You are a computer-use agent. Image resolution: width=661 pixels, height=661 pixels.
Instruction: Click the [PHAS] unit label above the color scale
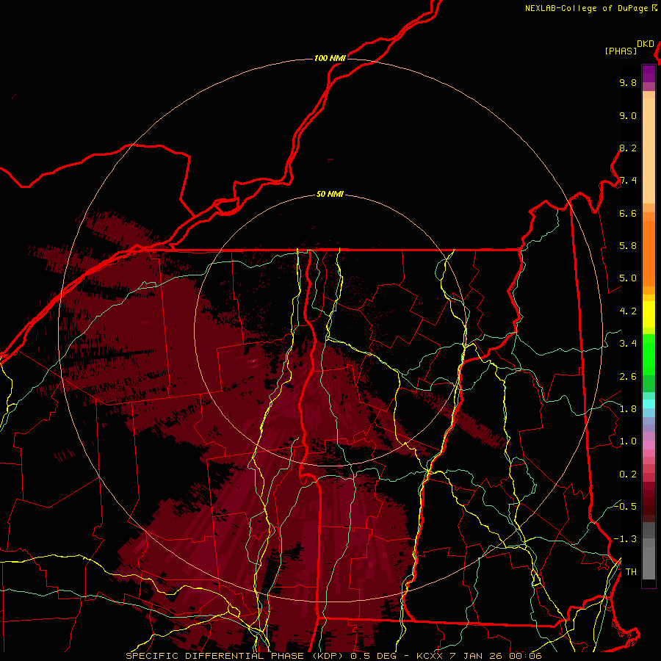point(621,51)
